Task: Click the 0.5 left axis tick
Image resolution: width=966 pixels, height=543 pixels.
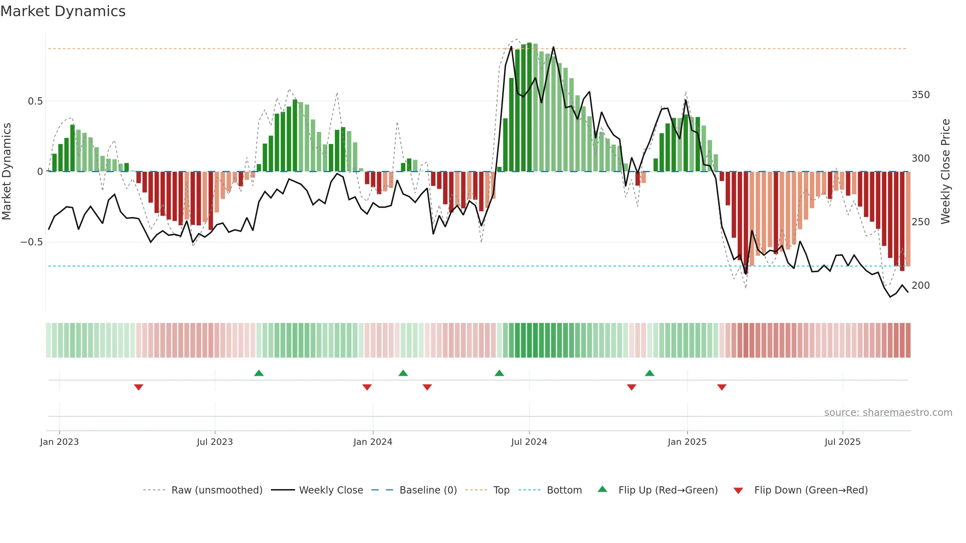Action: [x=35, y=101]
